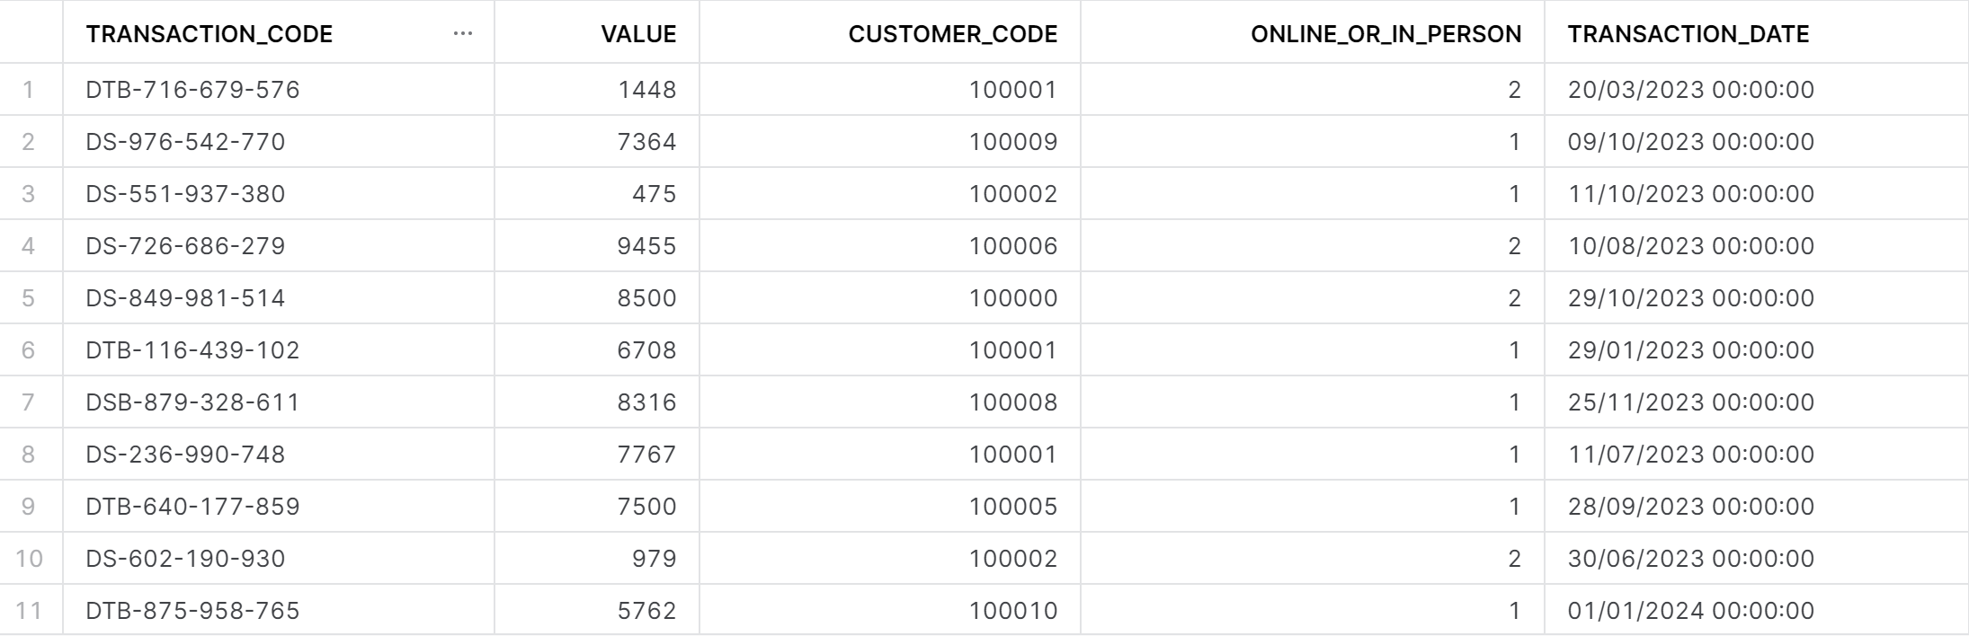Open the TRANSACTION_CODE column options ellipsis
Screen dimensions: 1969x636
[x=463, y=34]
